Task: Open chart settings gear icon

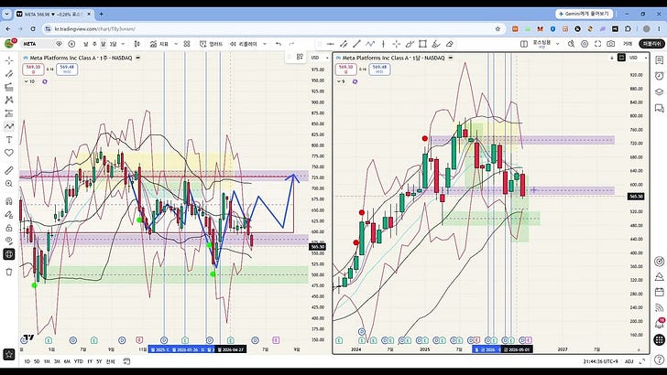Action: pyautogui.click(x=585, y=44)
